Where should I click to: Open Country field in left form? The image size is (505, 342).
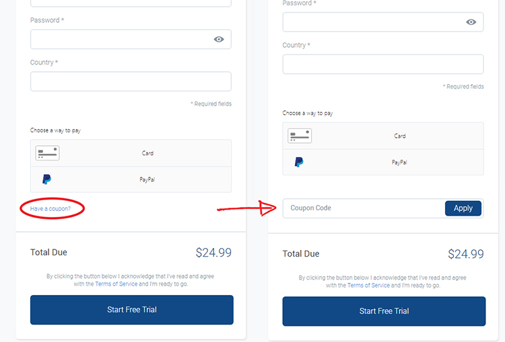click(131, 81)
